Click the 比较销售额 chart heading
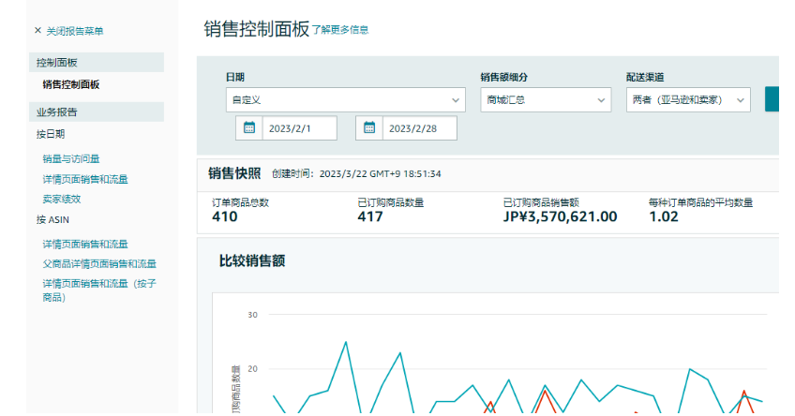The width and height of the screenshot is (795, 416). pyautogui.click(x=252, y=261)
